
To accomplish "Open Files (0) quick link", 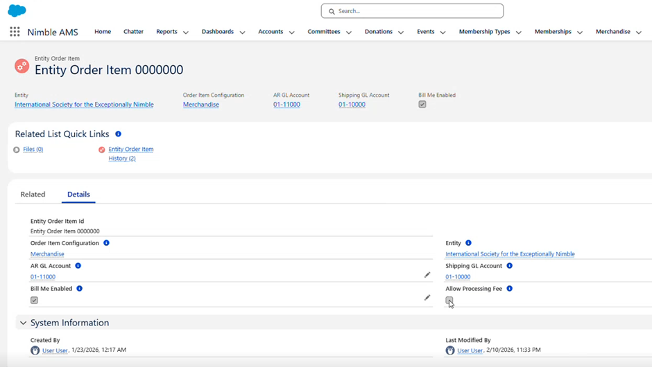I will pos(33,149).
